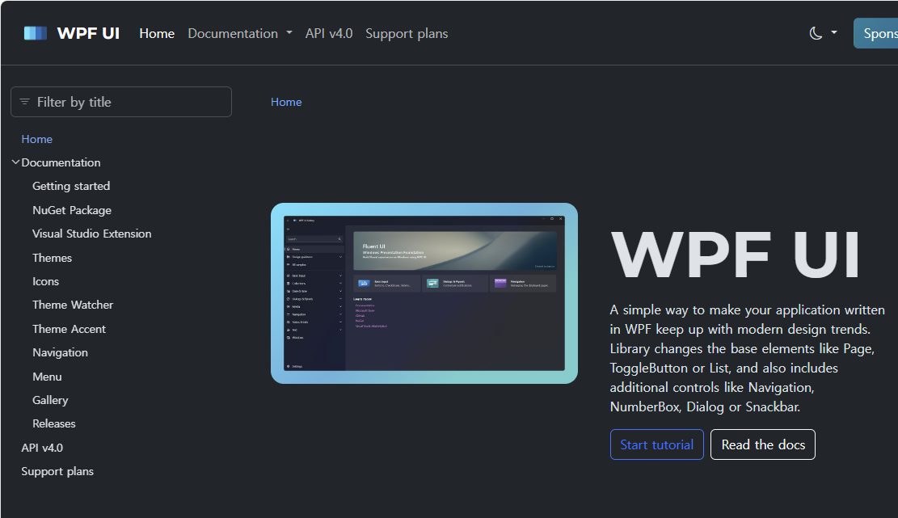Open Getting started in the sidebar
The width and height of the screenshot is (898, 518).
[x=71, y=186]
